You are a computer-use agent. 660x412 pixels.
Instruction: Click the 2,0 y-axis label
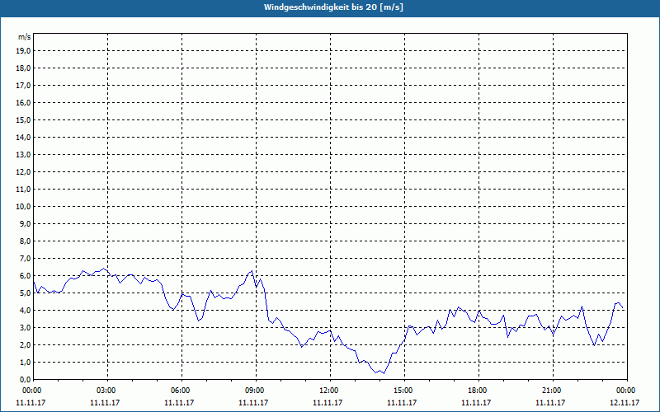point(25,344)
